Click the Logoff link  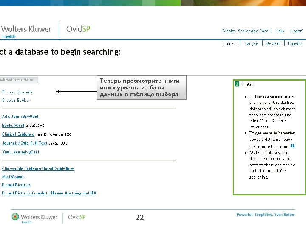[297, 31]
